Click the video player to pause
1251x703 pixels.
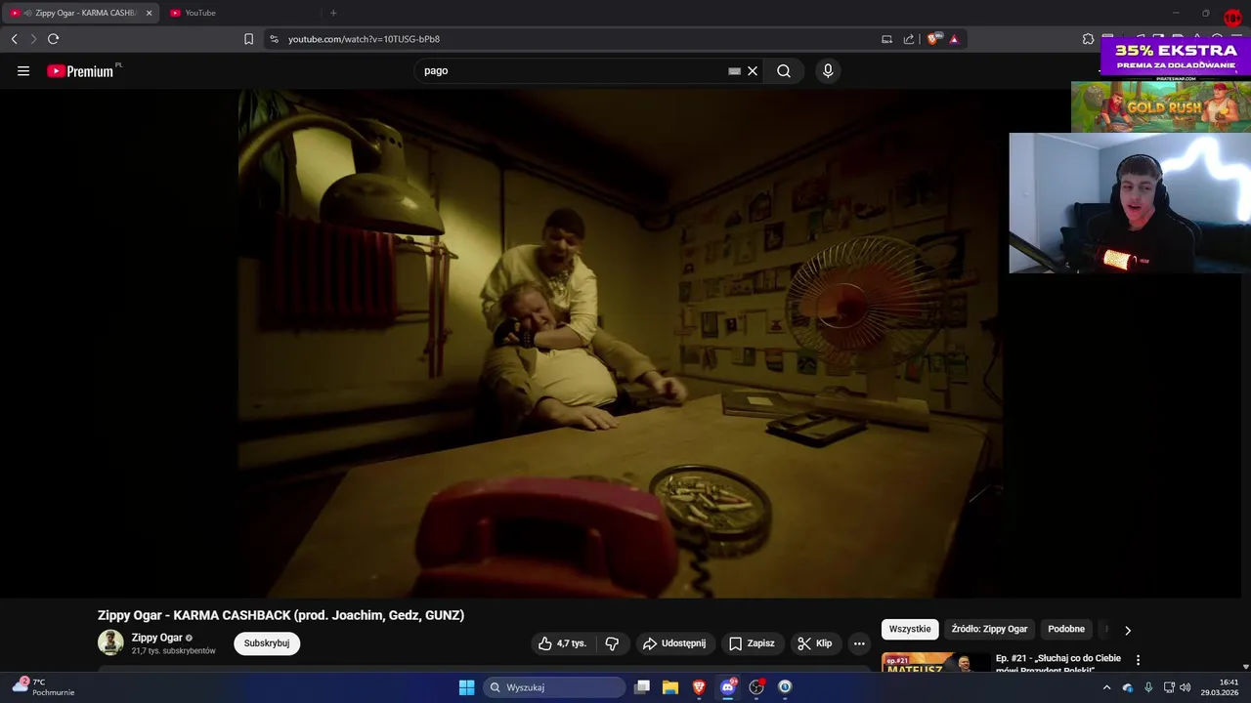click(620, 343)
